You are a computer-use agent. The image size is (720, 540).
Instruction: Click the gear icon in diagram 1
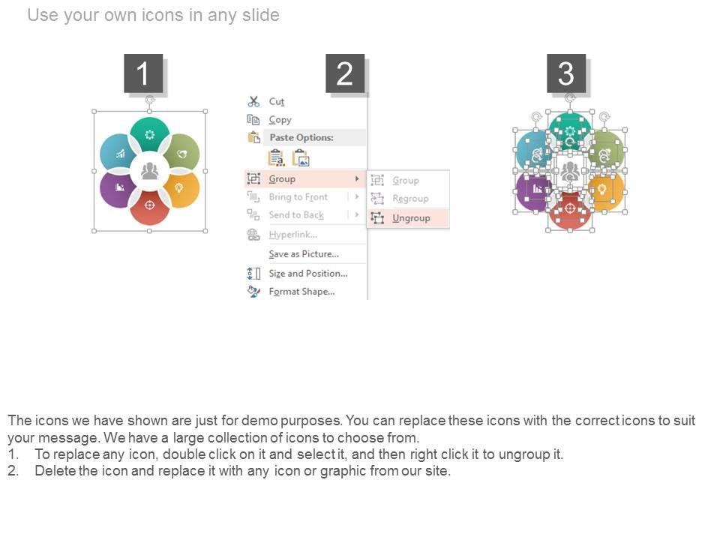coord(149,134)
